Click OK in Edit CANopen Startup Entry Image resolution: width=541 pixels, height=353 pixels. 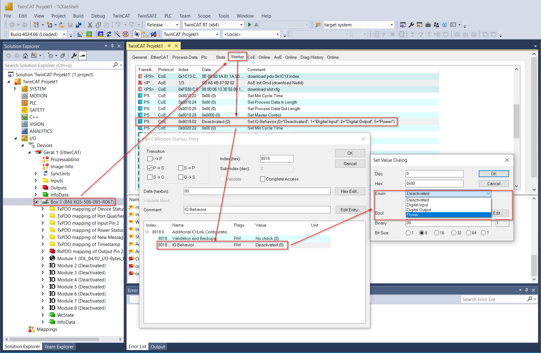click(x=350, y=153)
